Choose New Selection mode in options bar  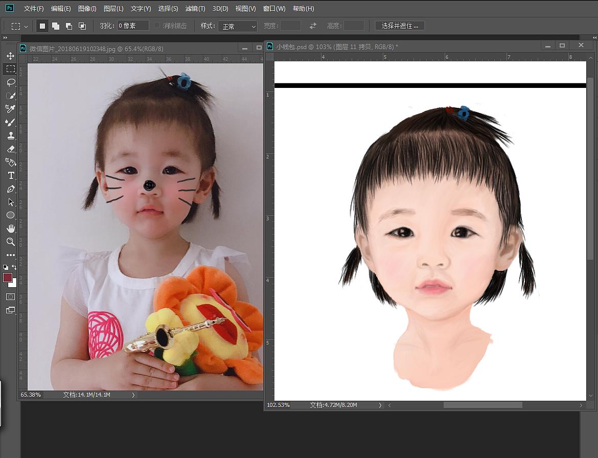pos(42,26)
